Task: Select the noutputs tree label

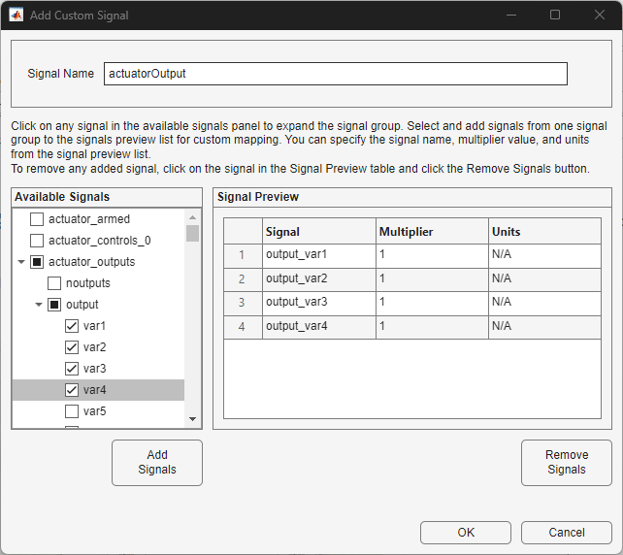Action: coord(87,283)
